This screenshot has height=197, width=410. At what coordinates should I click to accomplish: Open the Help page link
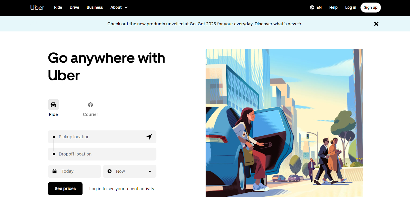333,7
